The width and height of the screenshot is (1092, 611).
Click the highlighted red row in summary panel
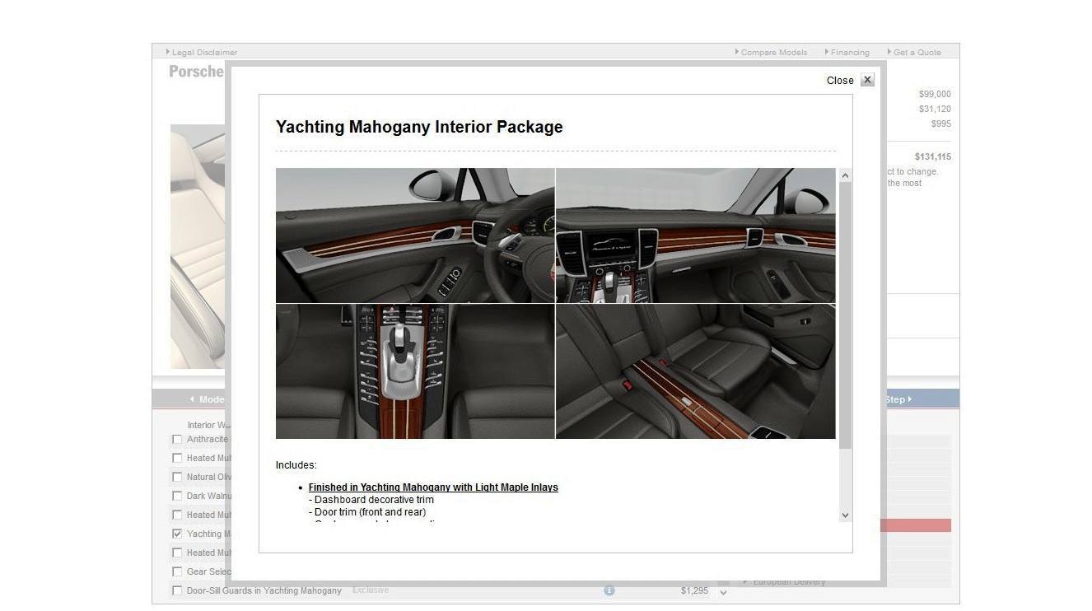916,525
